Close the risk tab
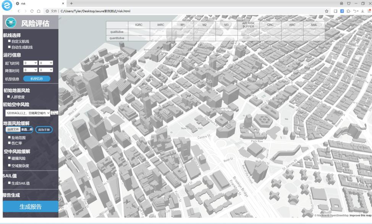Viewport: 372px width, 224px height. (63, 3)
